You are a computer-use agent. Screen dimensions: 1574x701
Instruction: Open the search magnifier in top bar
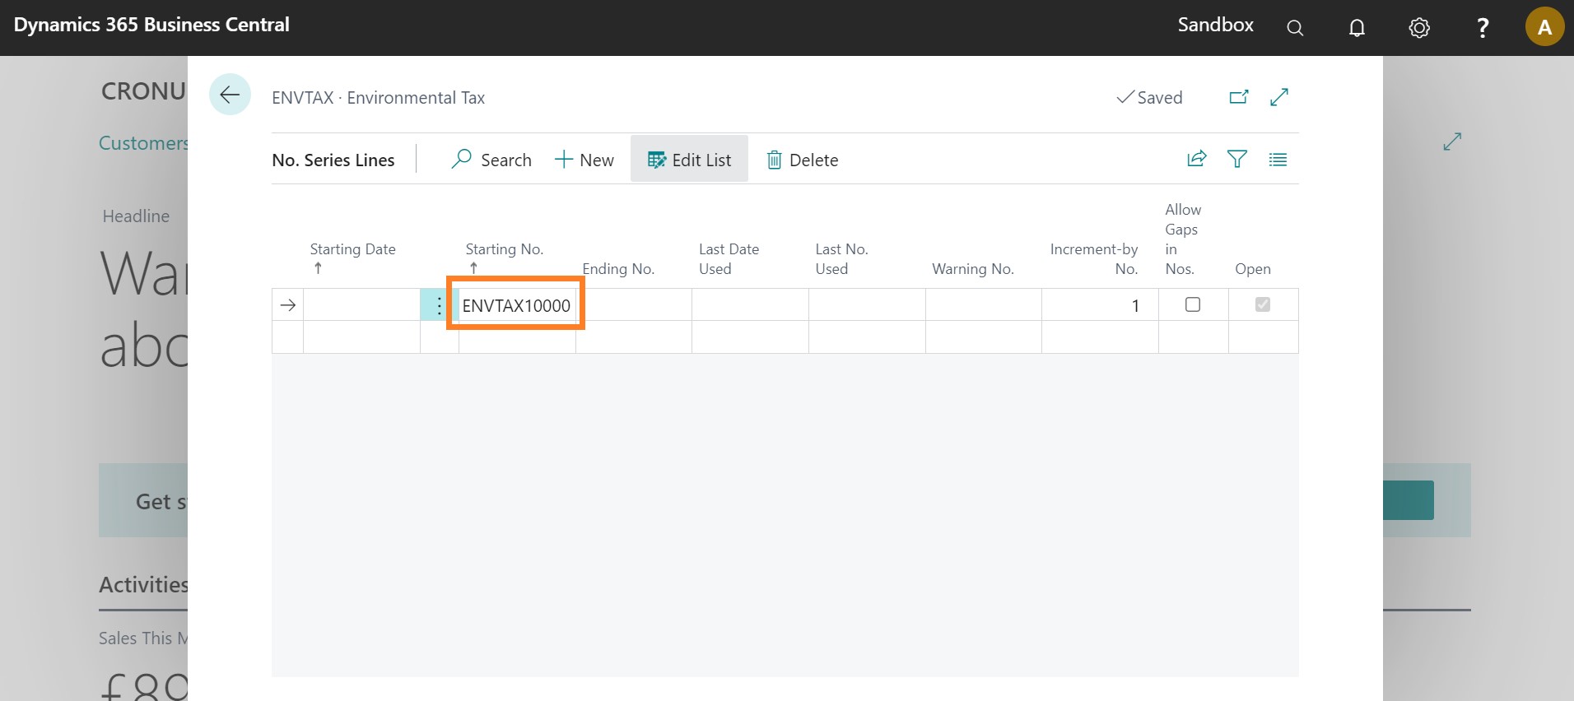click(x=1295, y=28)
